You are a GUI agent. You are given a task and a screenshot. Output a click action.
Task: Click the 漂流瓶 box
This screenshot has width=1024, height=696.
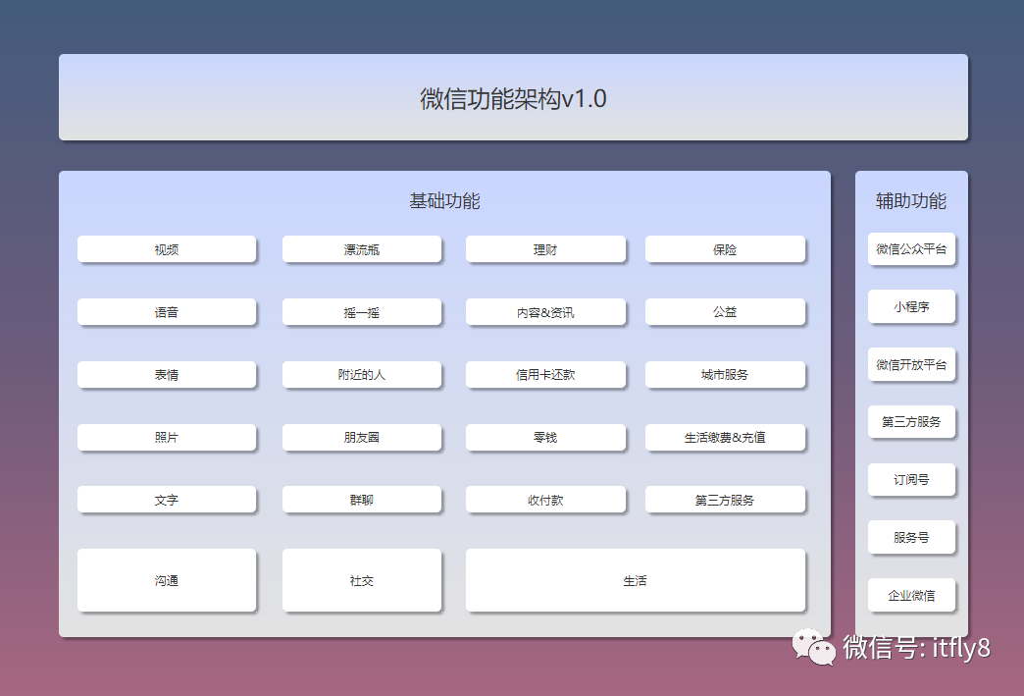(362, 249)
